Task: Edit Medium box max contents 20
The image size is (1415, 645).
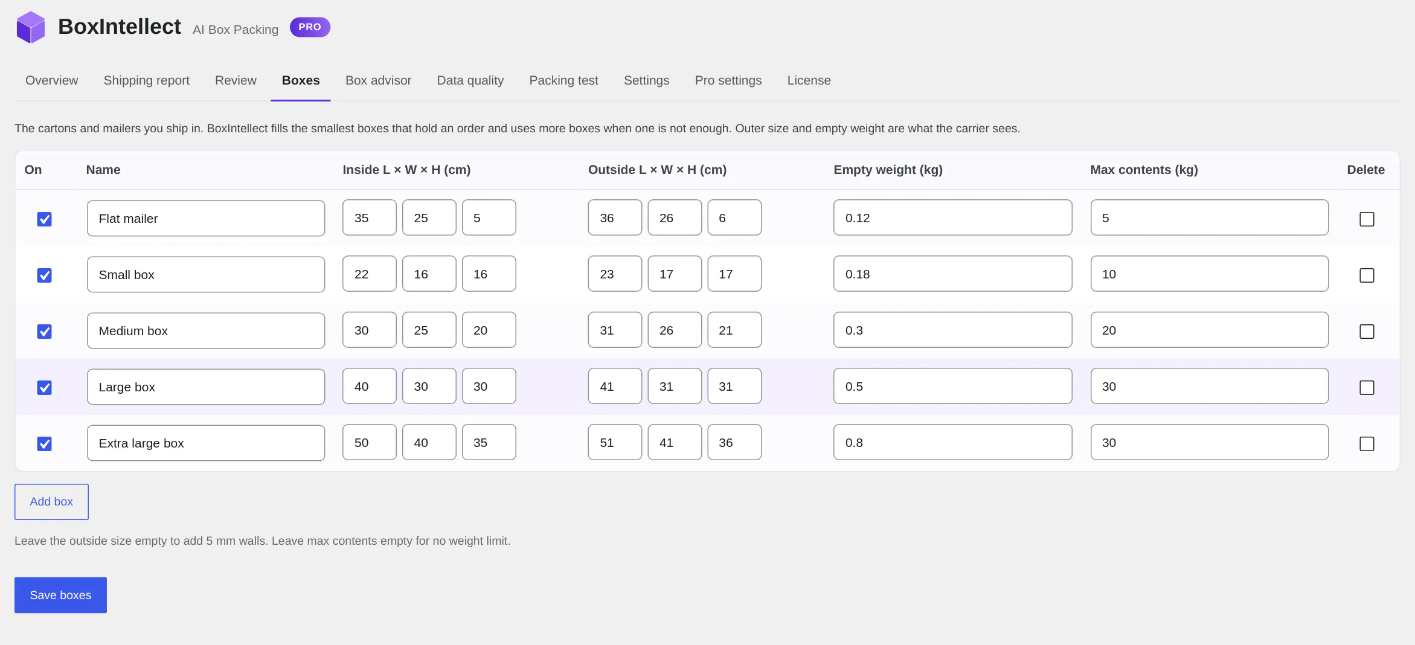Action: [1210, 330]
